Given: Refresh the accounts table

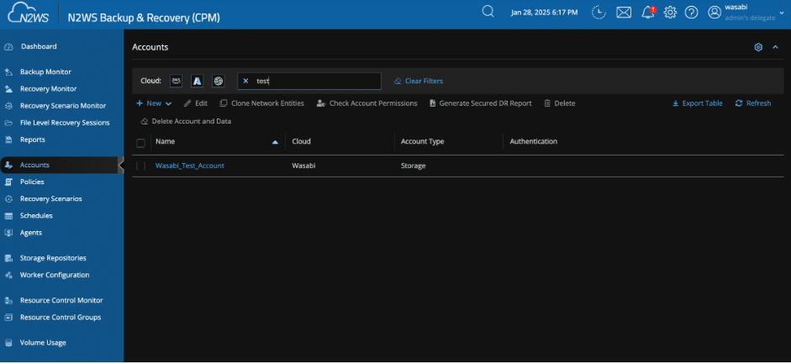Looking at the screenshot, I should tap(753, 103).
